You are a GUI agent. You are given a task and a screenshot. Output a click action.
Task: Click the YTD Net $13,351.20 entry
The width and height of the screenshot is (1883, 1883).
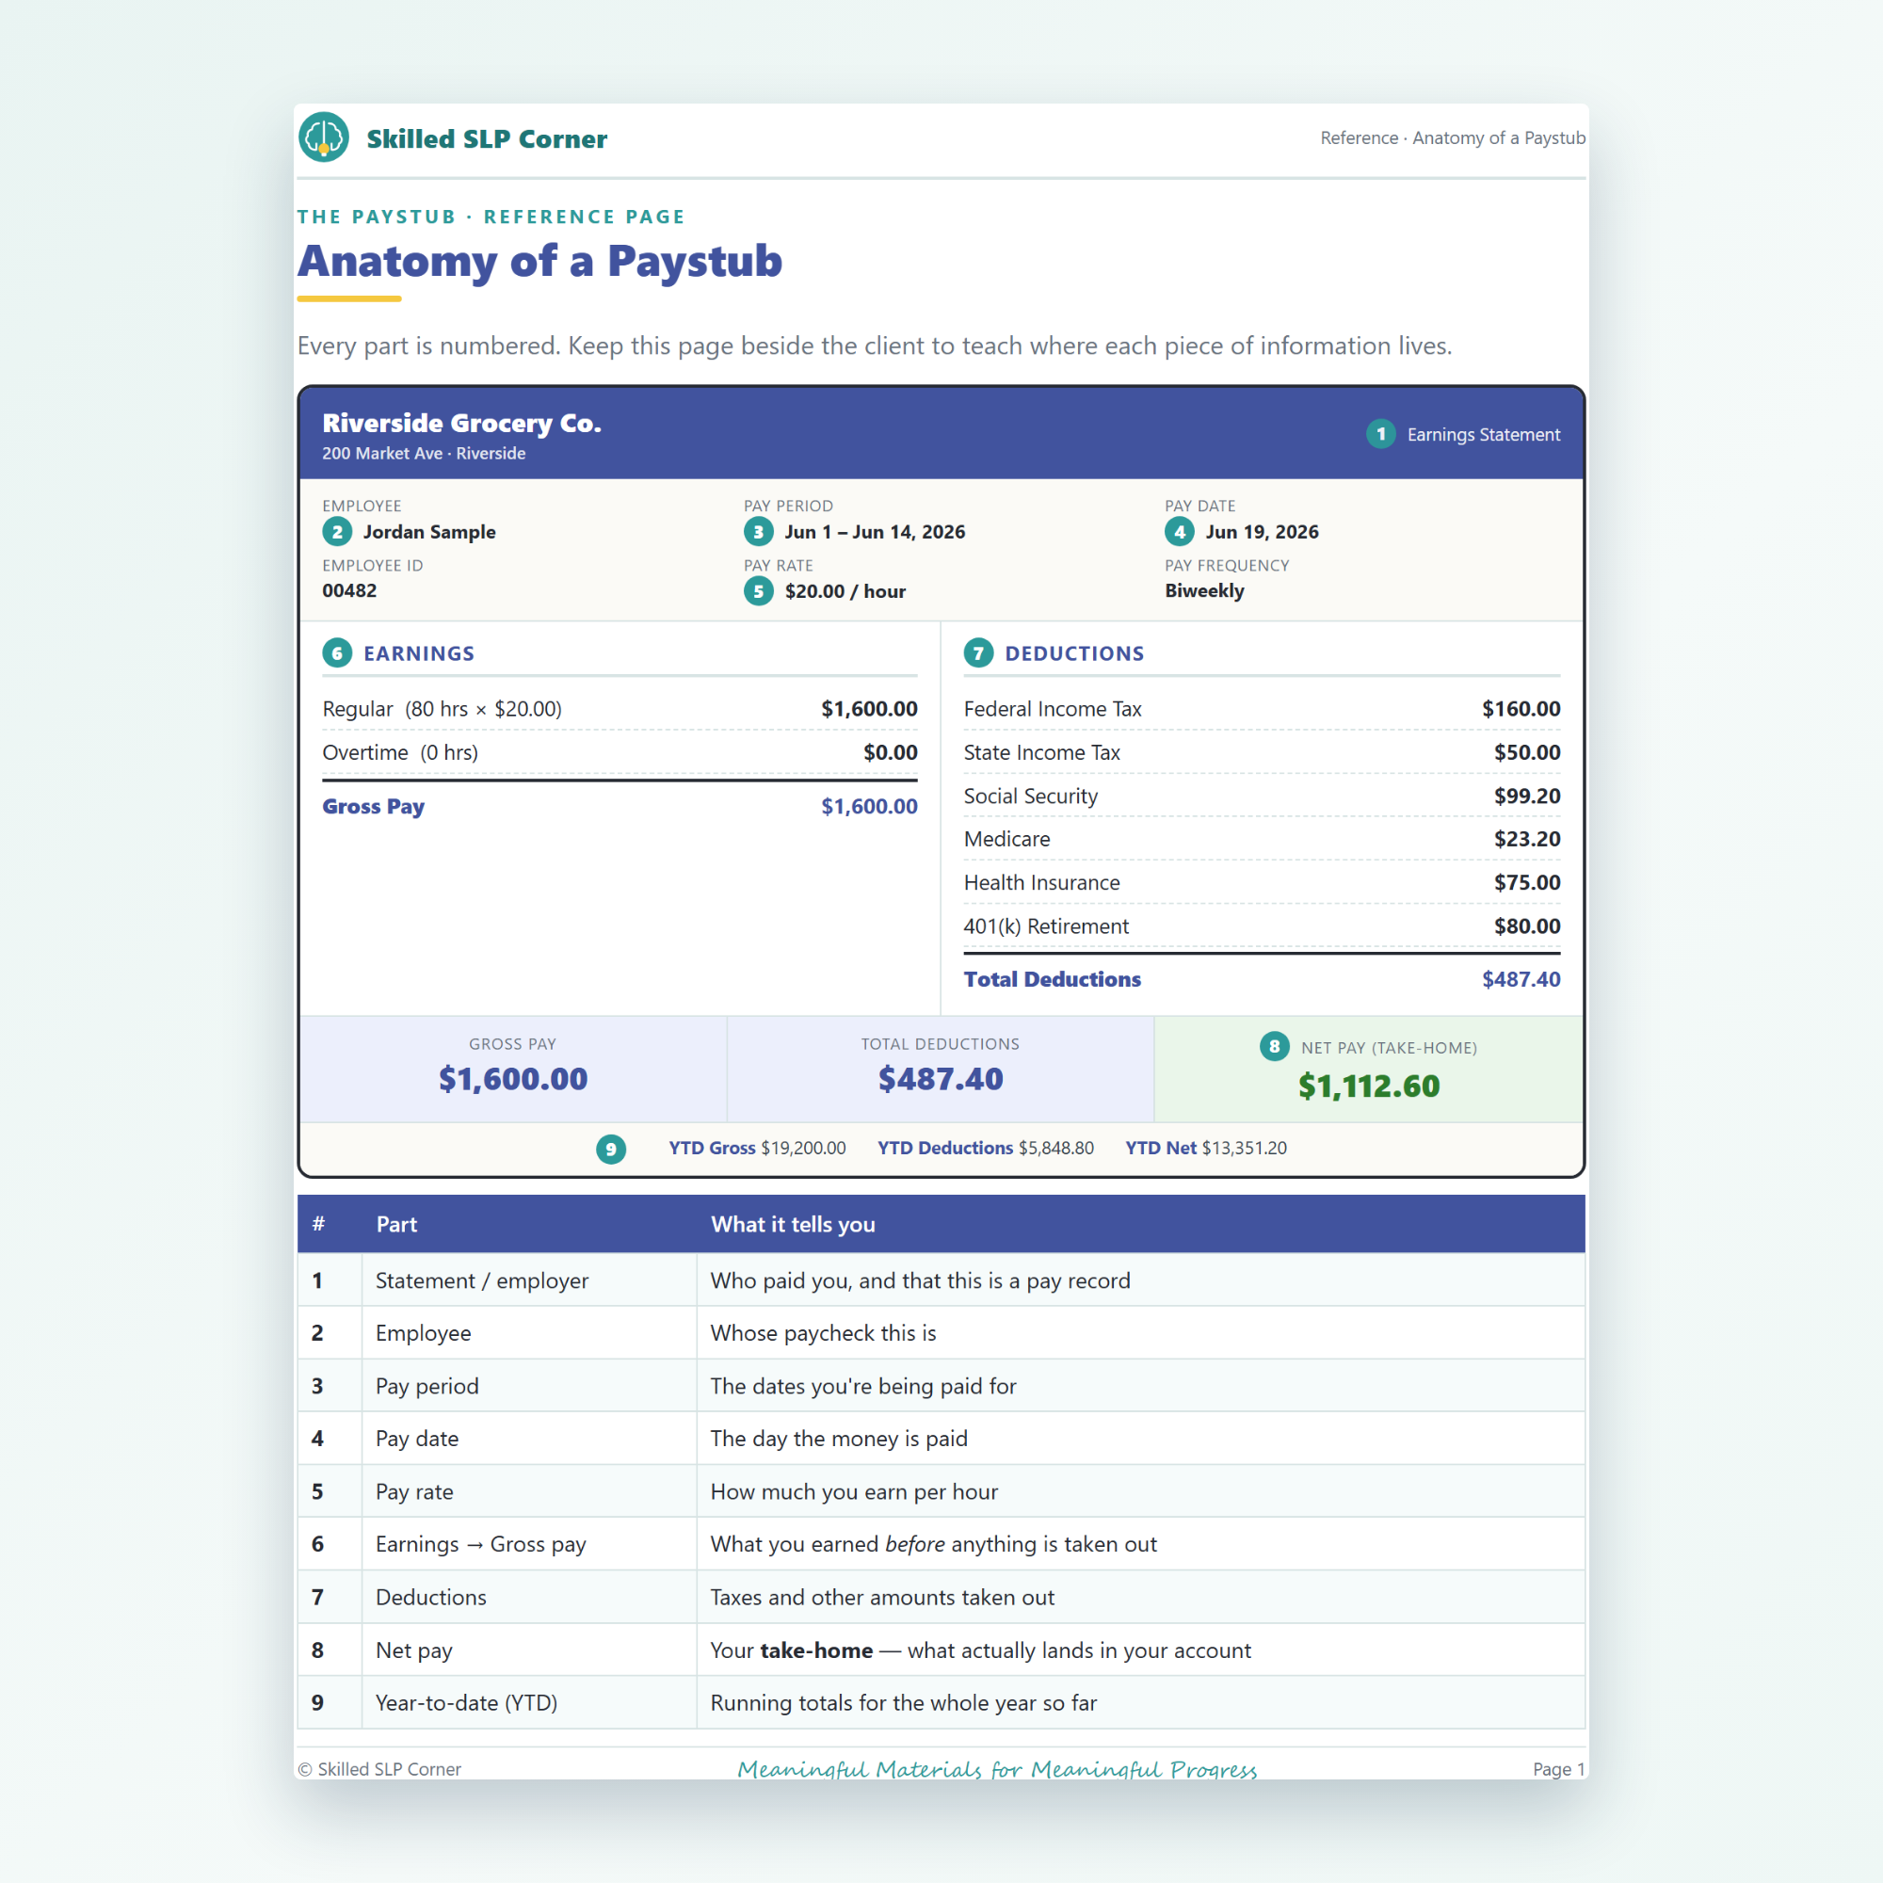(1206, 1148)
